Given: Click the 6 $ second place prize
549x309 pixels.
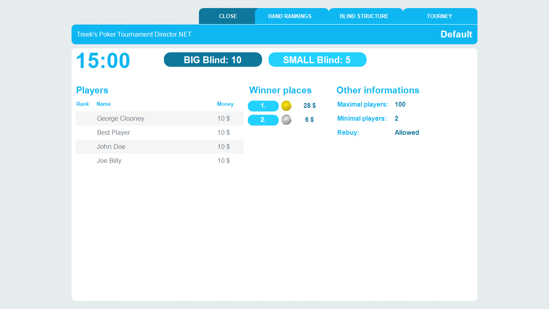Looking at the screenshot, I should coord(309,119).
